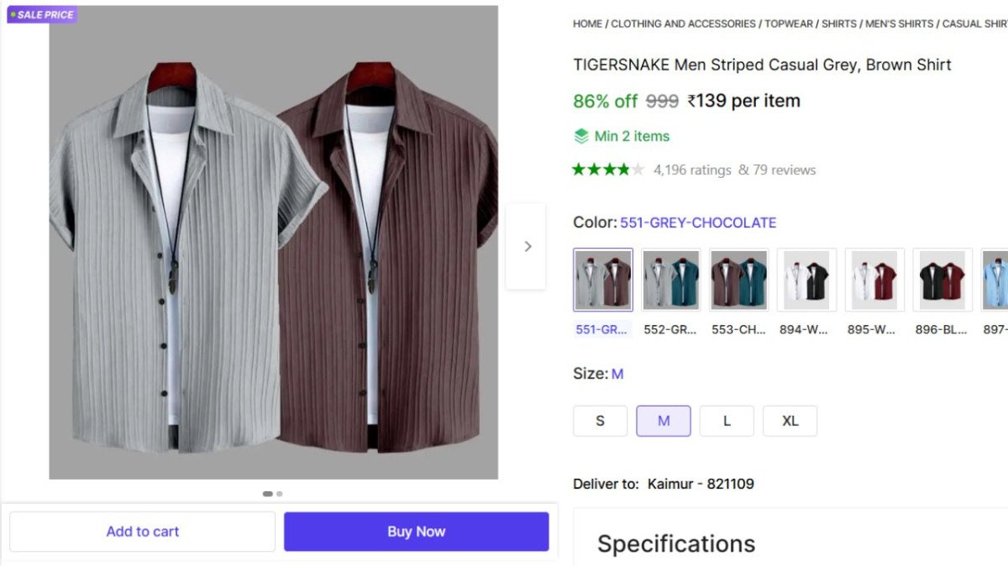This screenshot has width=1008, height=566.
Task: Click the Buy Now button
Action: [x=416, y=531]
